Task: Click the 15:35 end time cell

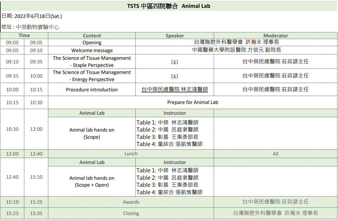Action: click(x=36, y=213)
